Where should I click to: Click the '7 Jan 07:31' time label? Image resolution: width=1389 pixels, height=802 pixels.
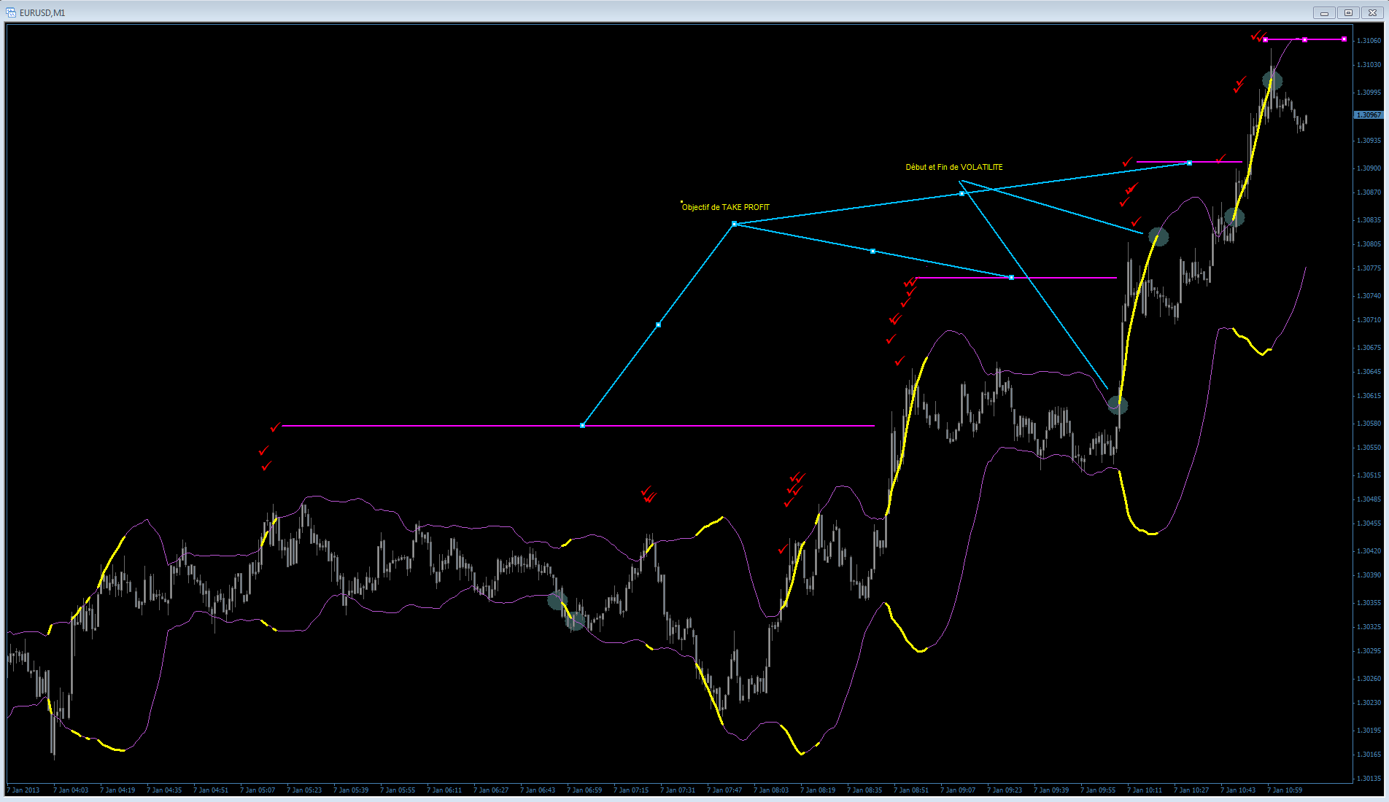[678, 790]
